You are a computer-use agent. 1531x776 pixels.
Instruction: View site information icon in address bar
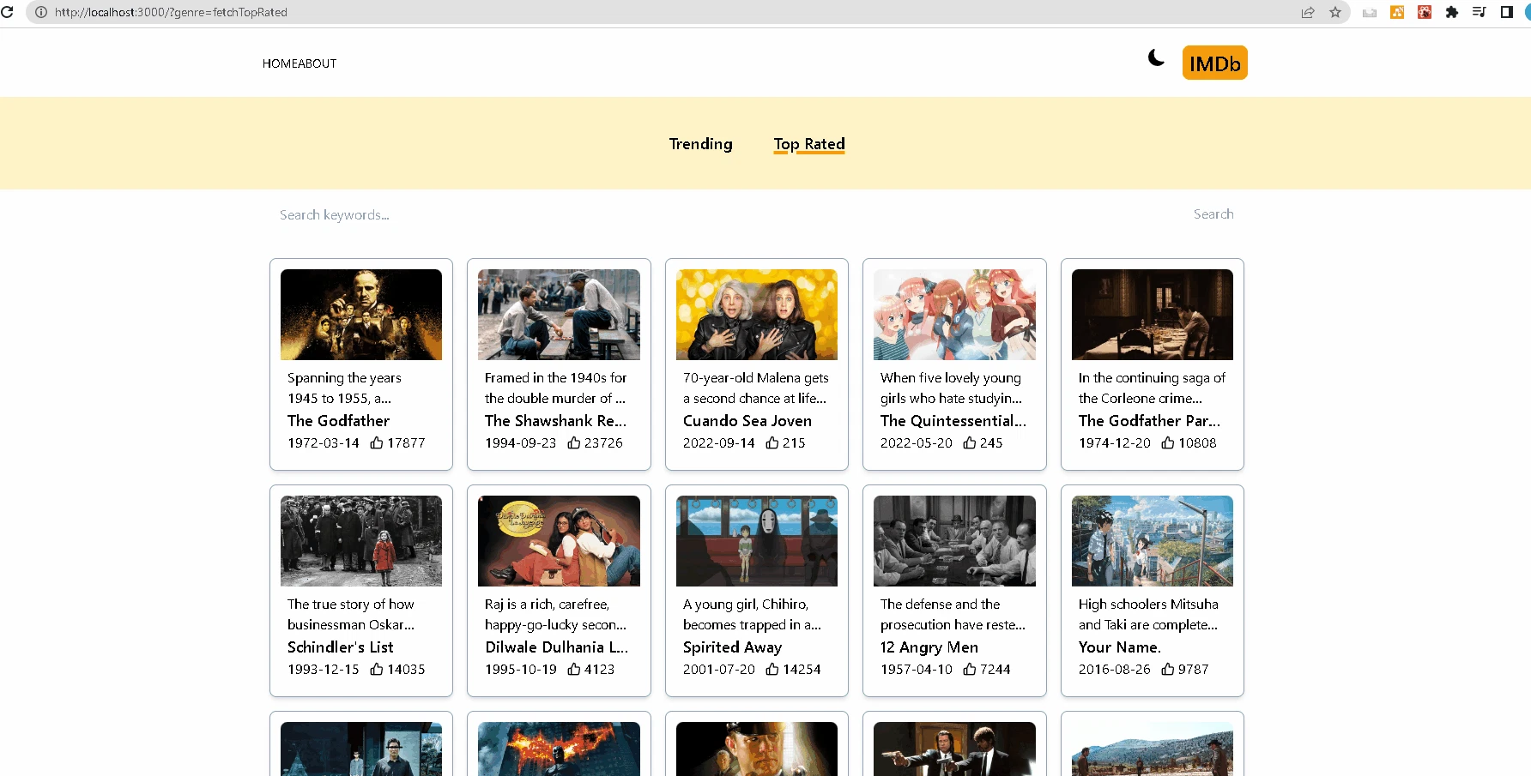coord(40,12)
